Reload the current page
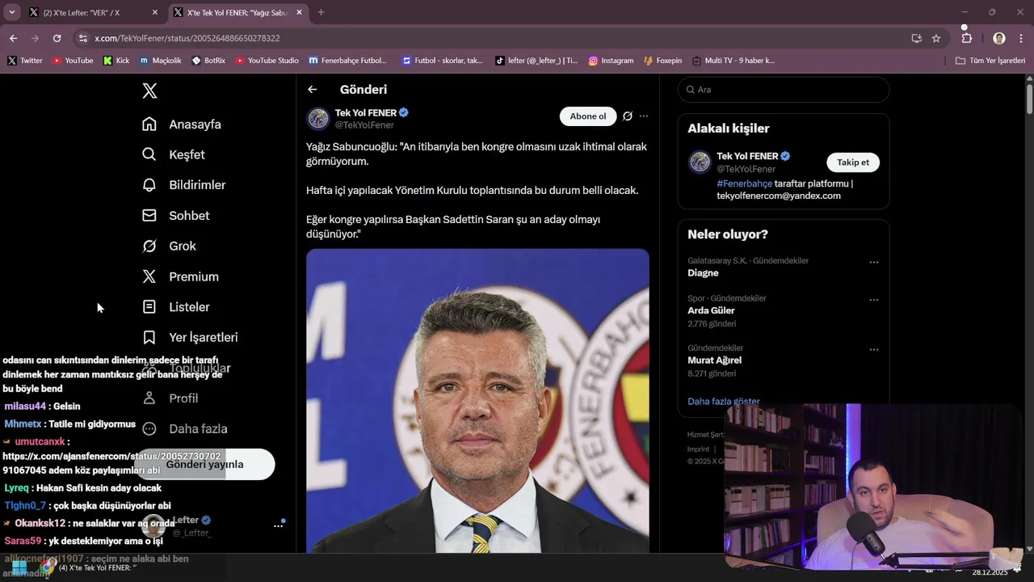The image size is (1034, 582). tap(57, 38)
